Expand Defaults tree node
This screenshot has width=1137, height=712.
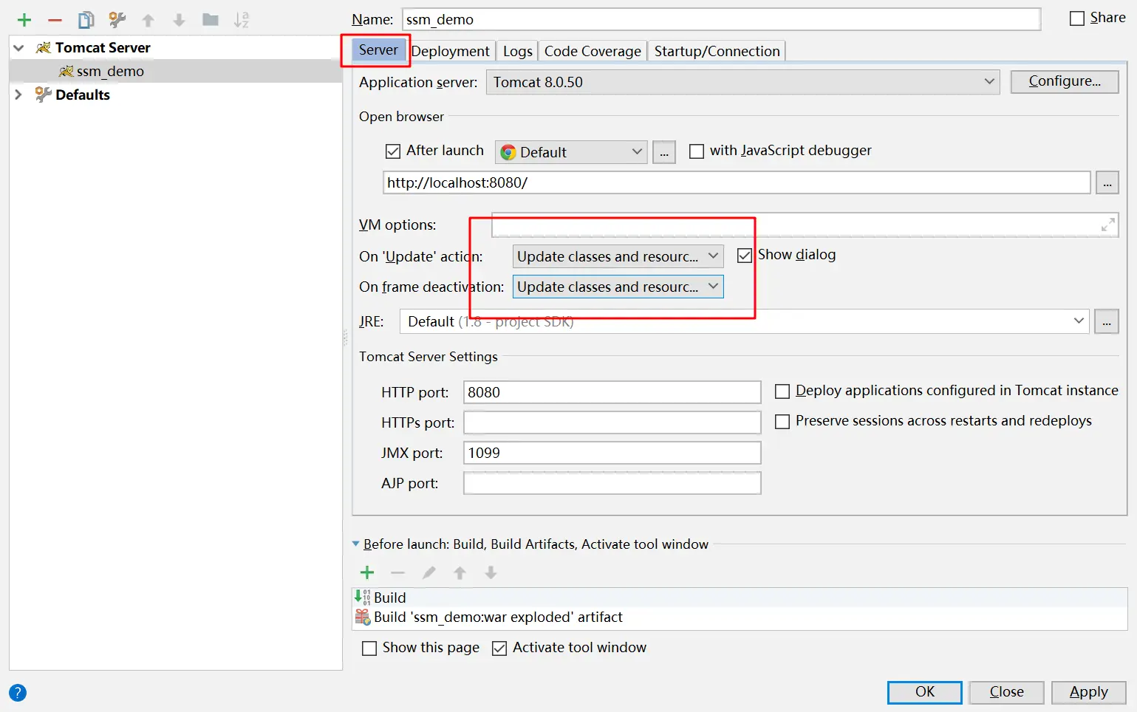[18, 95]
